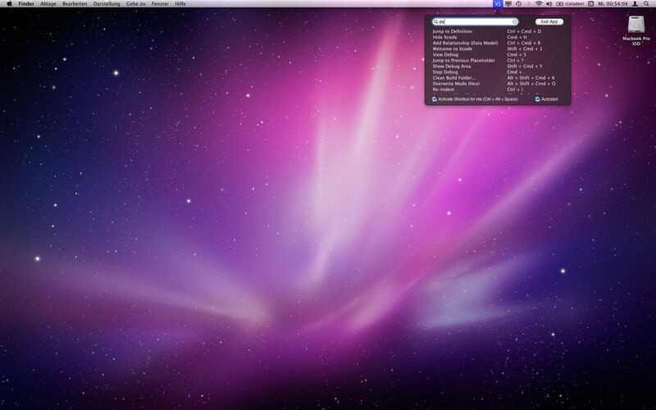Open the Apple menu
This screenshot has width=656, height=410.
click(9, 4)
